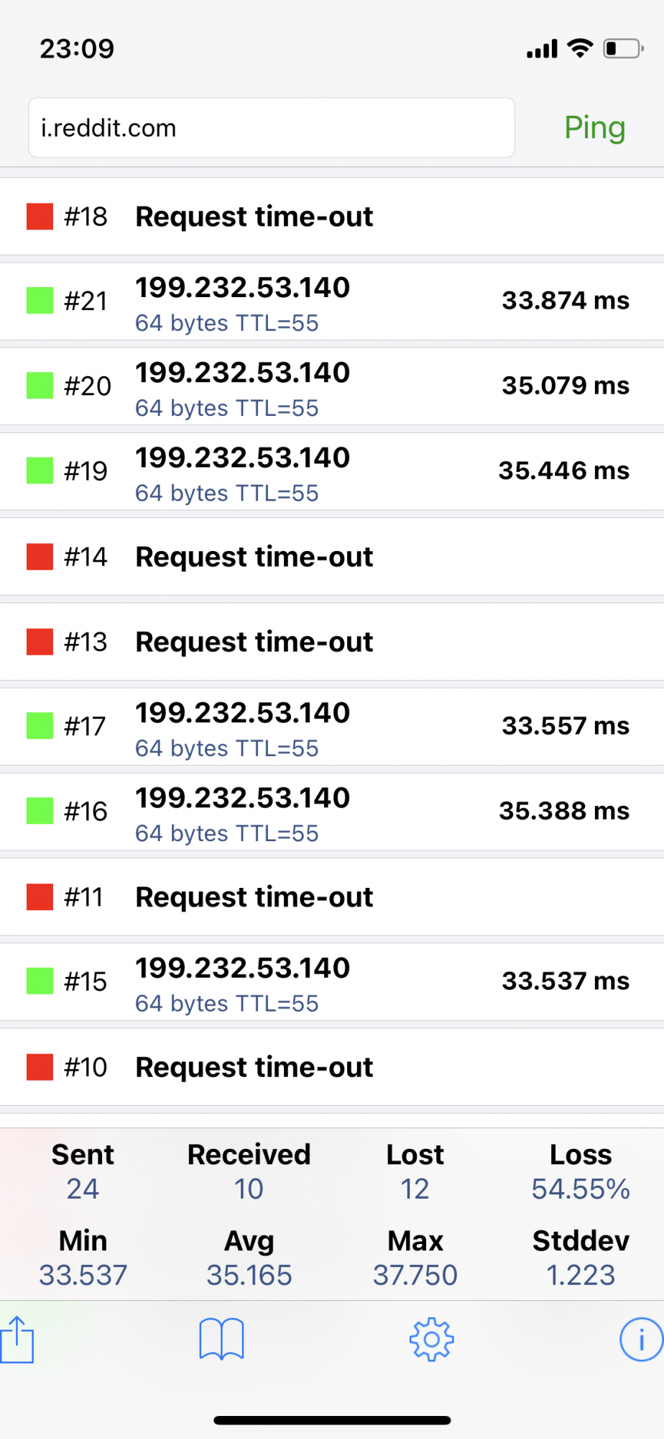The width and height of the screenshot is (664, 1439).
Task: Tap the battery indicator in the status bar
Action: tap(623, 48)
